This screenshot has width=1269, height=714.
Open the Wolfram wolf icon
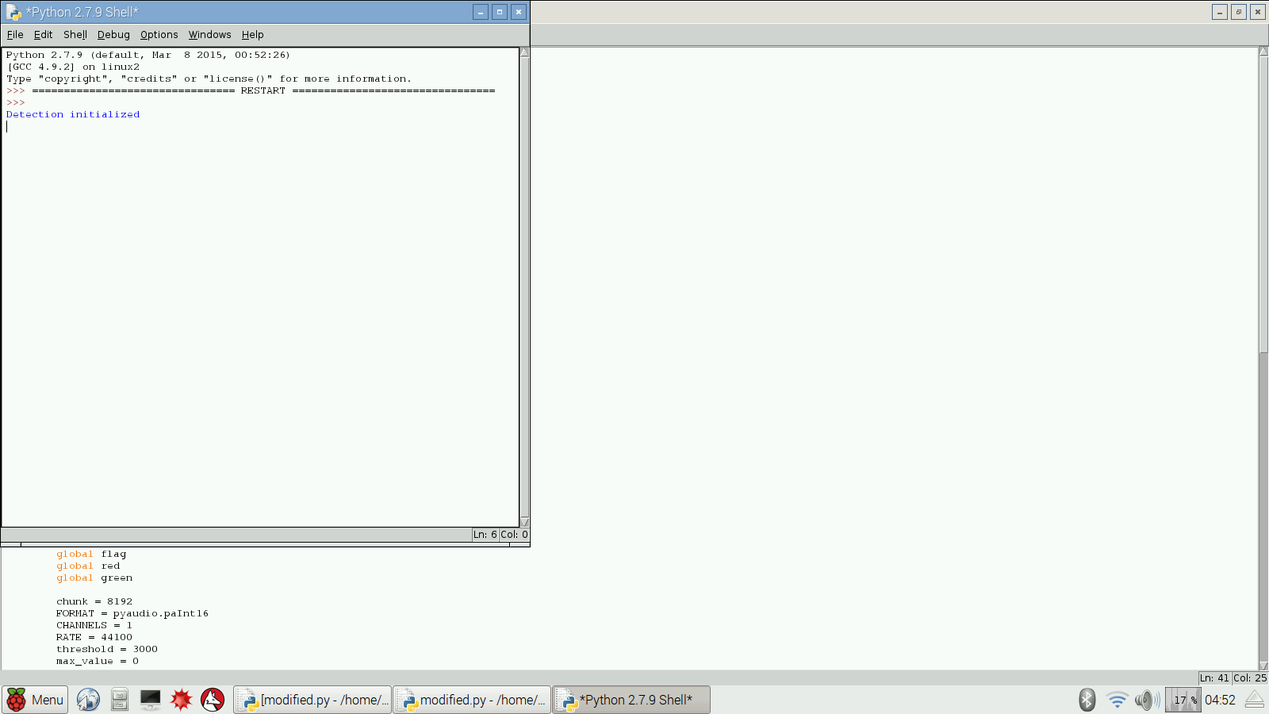213,700
